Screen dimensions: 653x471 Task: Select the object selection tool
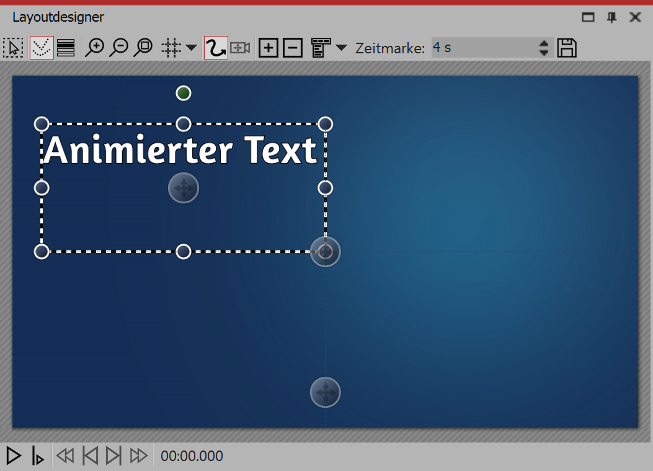[x=13, y=47]
